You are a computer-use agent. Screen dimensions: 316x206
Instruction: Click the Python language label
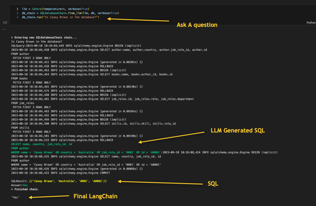(x=311, y=22)
